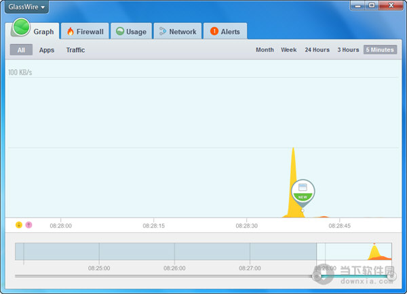Screen dimensions: 407x294
Task: Select the All graph view
Action: pyautogui.click(x=21, y=49)
